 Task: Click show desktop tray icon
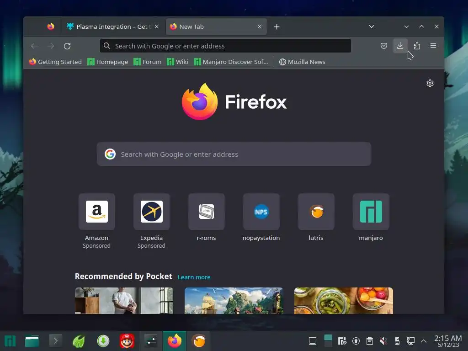click(313, 341)
